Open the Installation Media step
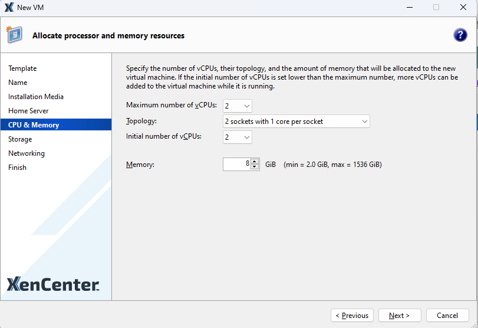This screenshot has width=478, height=328. tap(36, 97)
